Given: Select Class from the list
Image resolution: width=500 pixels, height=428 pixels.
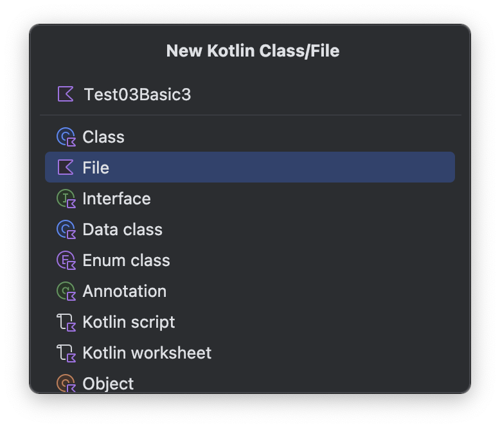Looking at the screenshot, I should (103, 137).
